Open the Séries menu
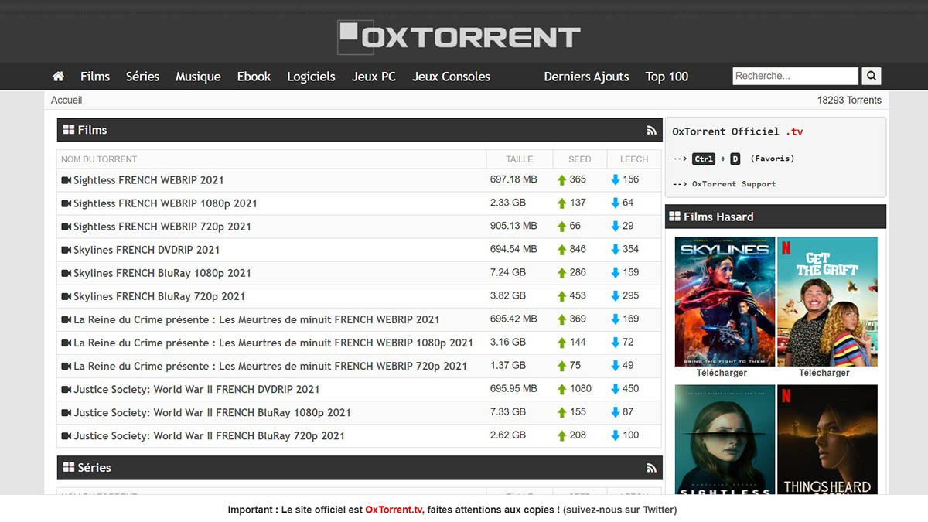The width and height of the screenshot is (928, 522). (x=142, y=77)
